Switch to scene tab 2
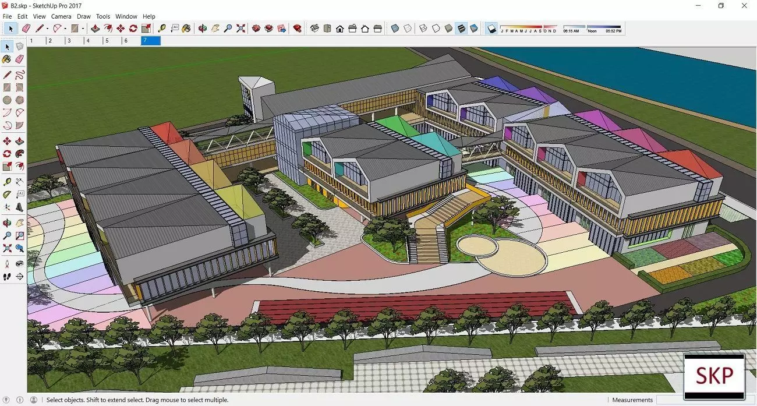The height and width of the screenshot is (406, 757). (x=56, y=41)
